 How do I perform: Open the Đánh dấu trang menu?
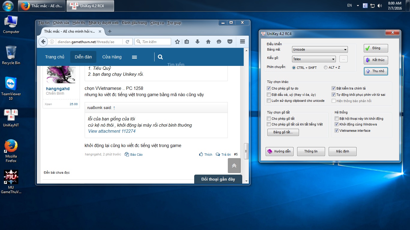[x=134, y=23]
